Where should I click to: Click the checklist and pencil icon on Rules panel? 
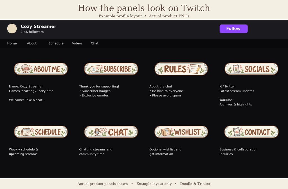click(195, 69)
